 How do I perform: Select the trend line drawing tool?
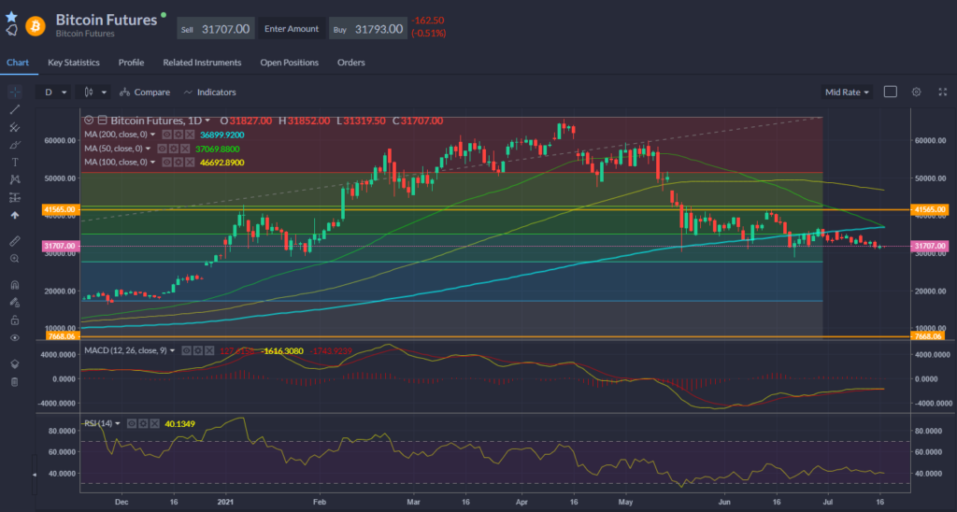pos(15,110)
